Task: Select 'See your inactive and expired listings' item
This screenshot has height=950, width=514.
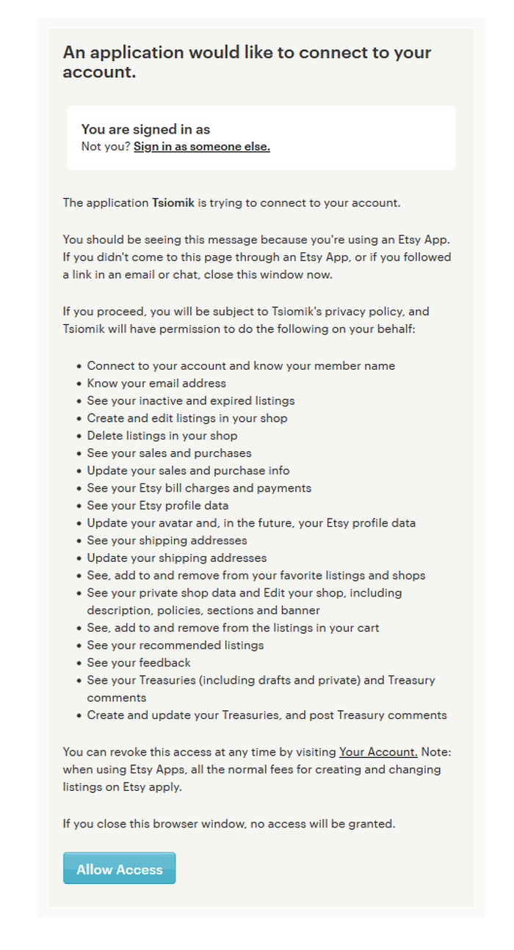Action: pyautogui.click(x=191, y=401)
